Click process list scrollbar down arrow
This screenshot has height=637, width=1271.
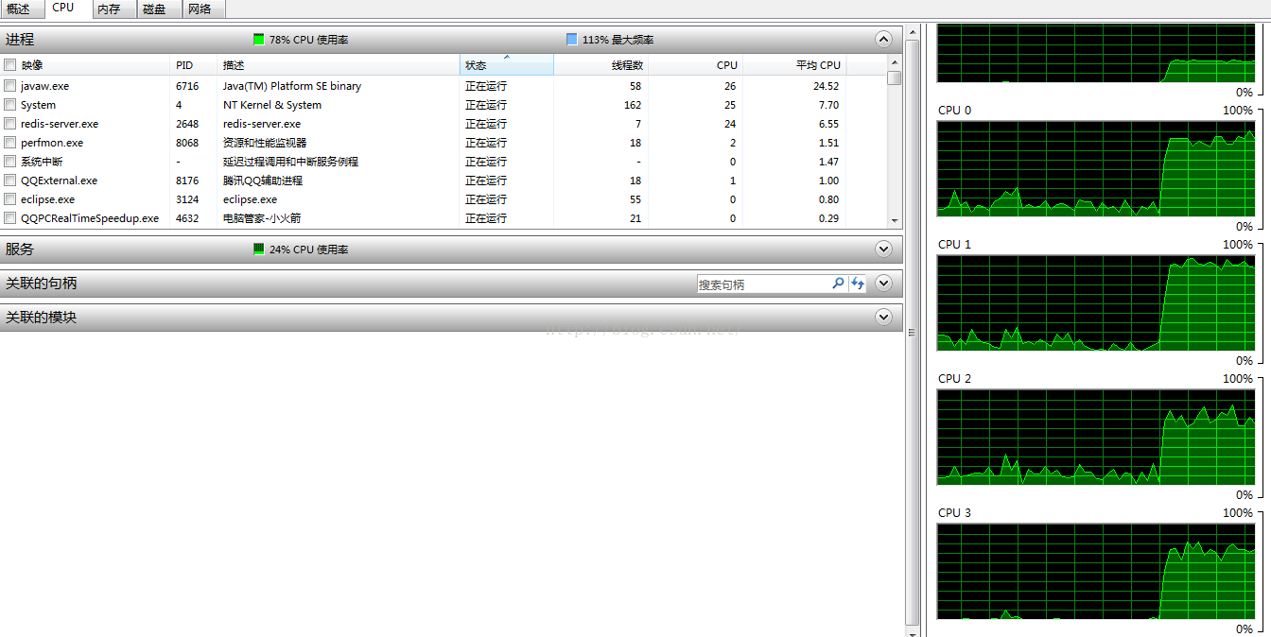click(x=895, y=220)
